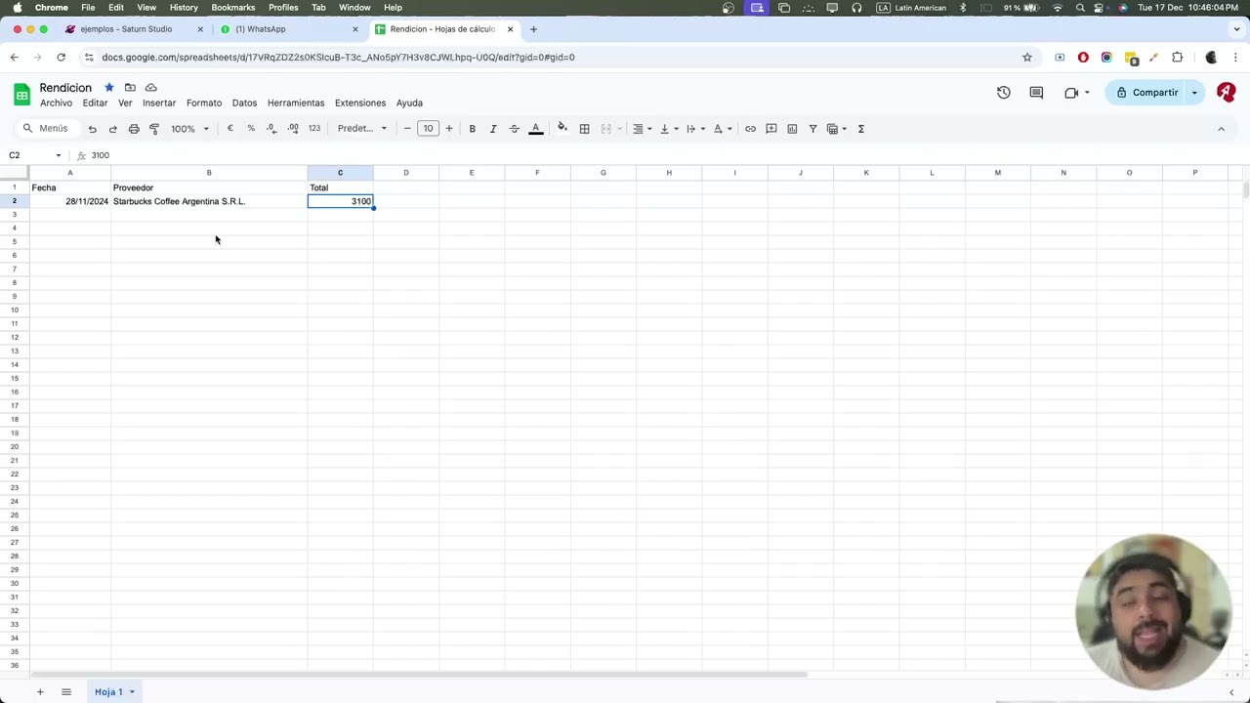Viewport: 1250px width, 703px height.
Task: Insert comment from toolbar icon
Action: (771, 129)
